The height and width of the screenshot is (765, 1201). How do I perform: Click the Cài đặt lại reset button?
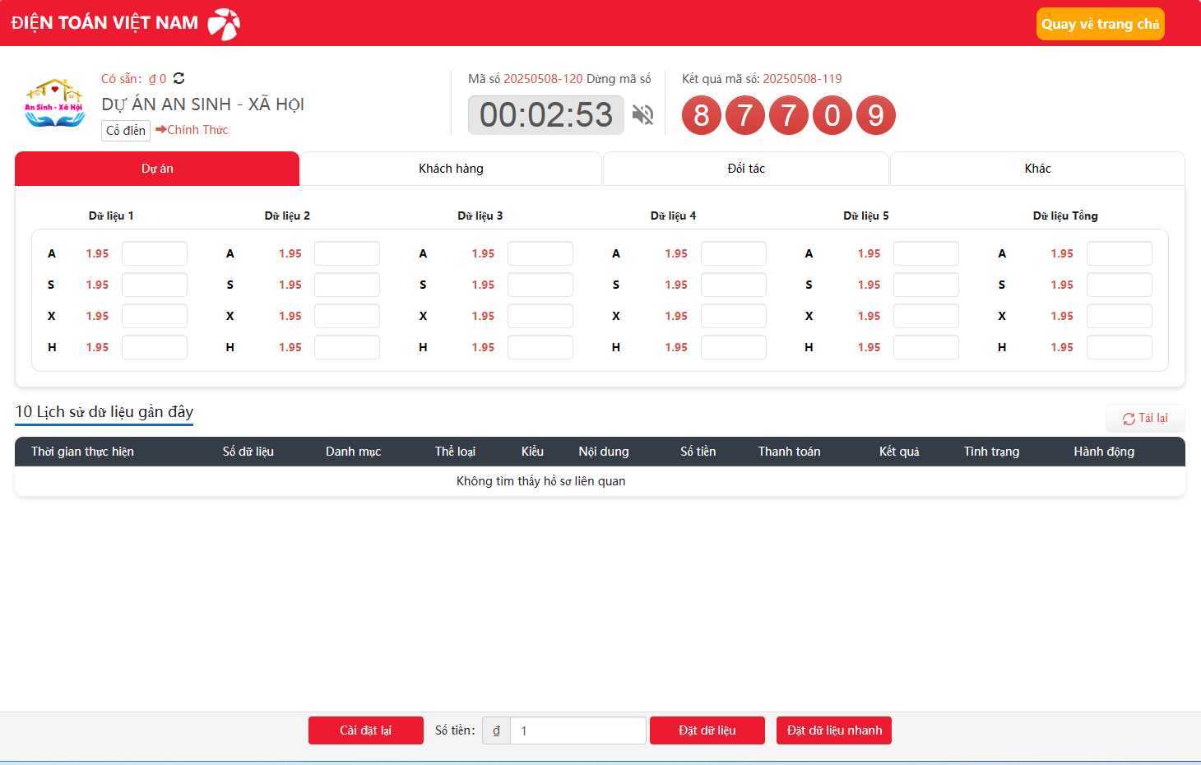pos(365,730)
